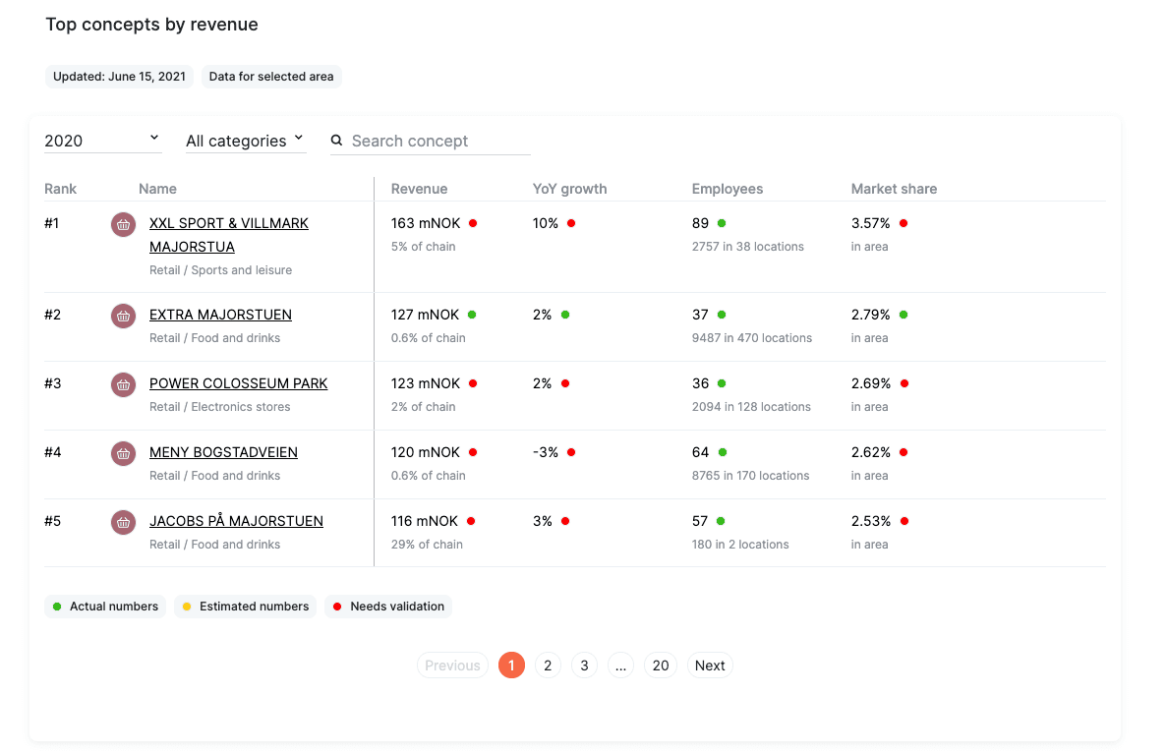Click the Next page button
The height and width of the screenshot is (753, 1166).
click(x=710, y=666)
